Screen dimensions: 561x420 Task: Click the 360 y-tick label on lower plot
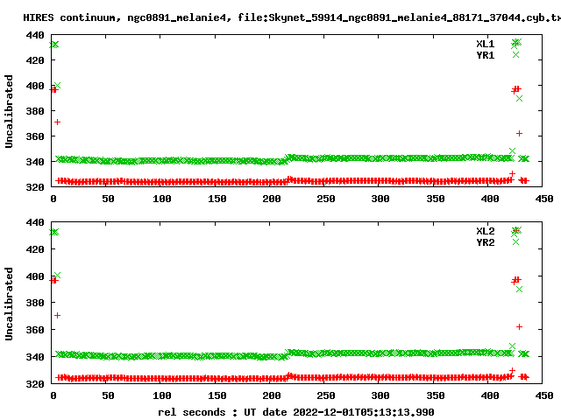35,330
